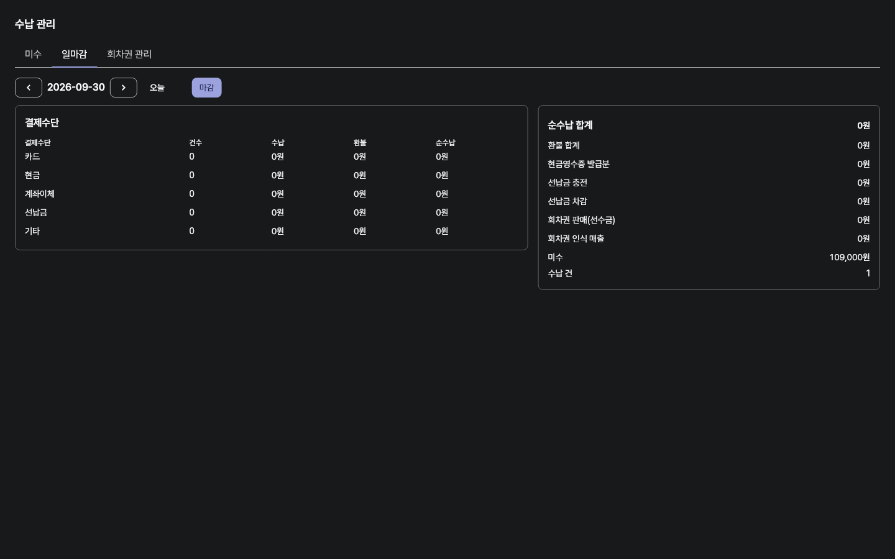Click 회차권 판매(선수금) summary label
895x559 pixels.
tap(582, 220)
